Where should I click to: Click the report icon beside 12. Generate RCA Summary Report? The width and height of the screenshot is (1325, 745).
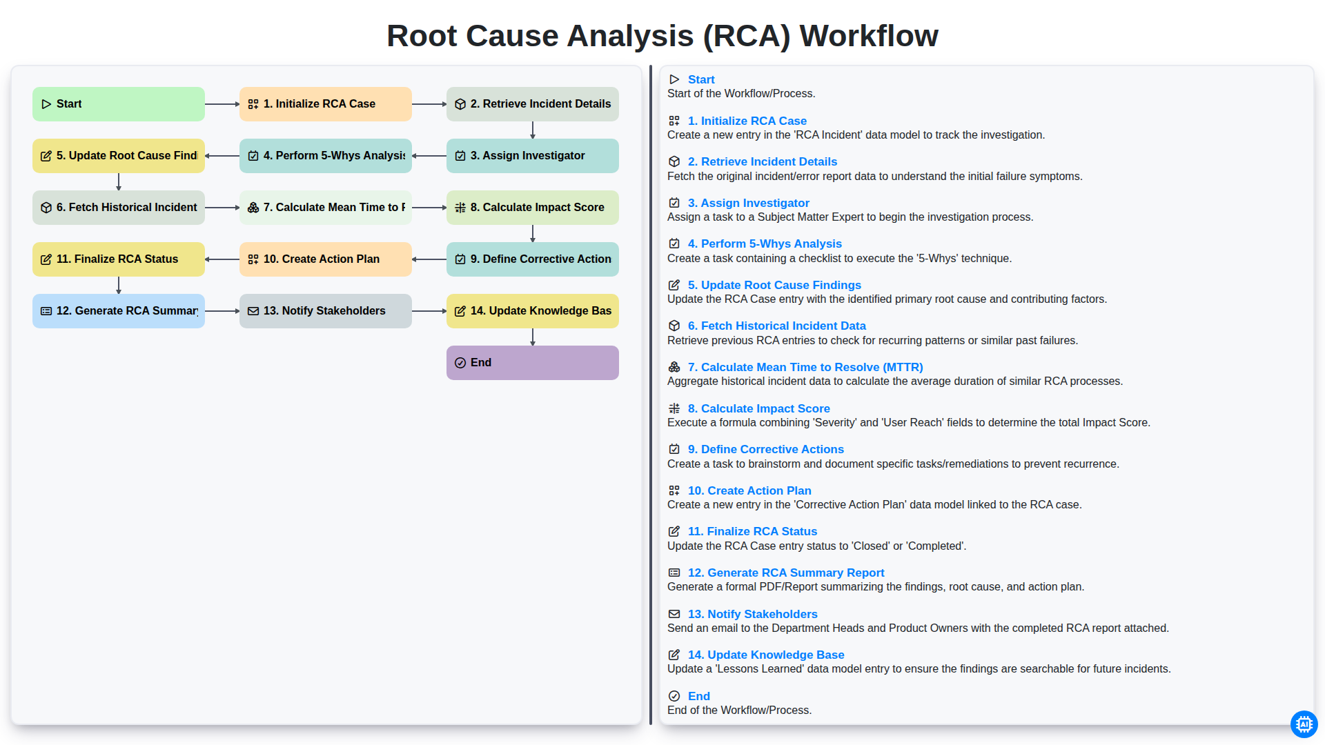tap(674, 573)
